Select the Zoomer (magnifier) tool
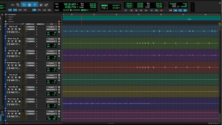Screen dimensions: 222x125 point(18,5)
